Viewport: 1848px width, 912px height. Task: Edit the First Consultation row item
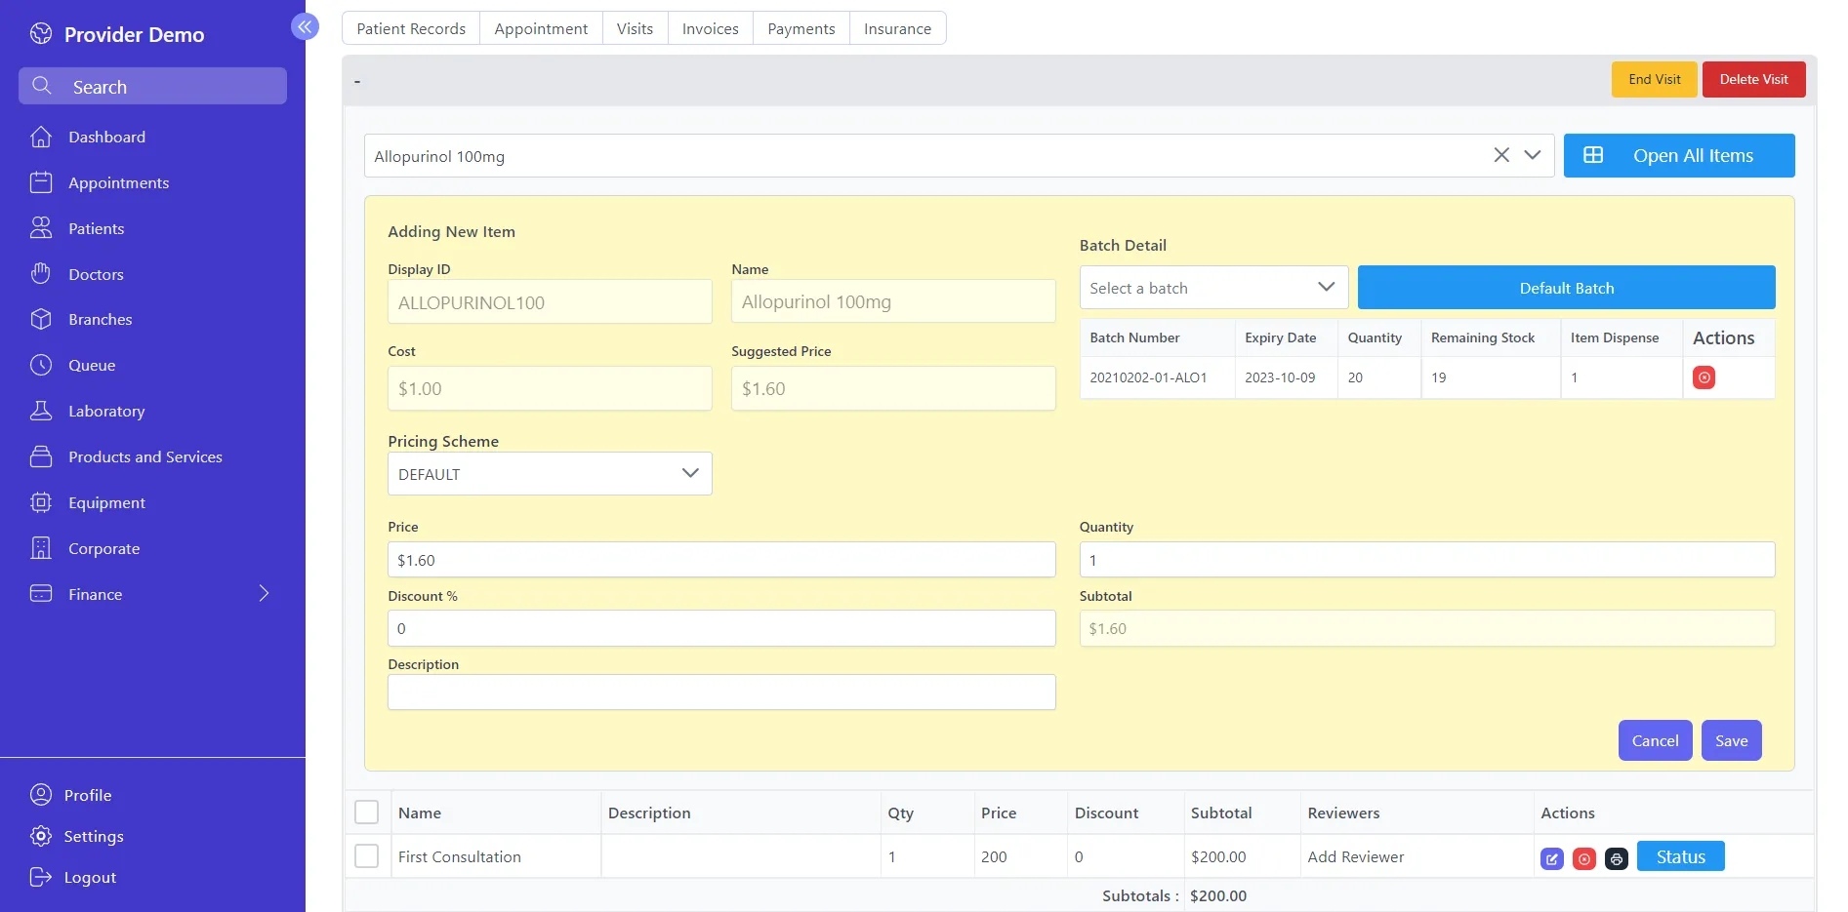1552,858
